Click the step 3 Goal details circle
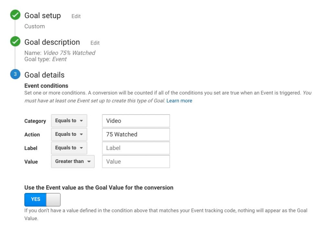 pos(15,75)
